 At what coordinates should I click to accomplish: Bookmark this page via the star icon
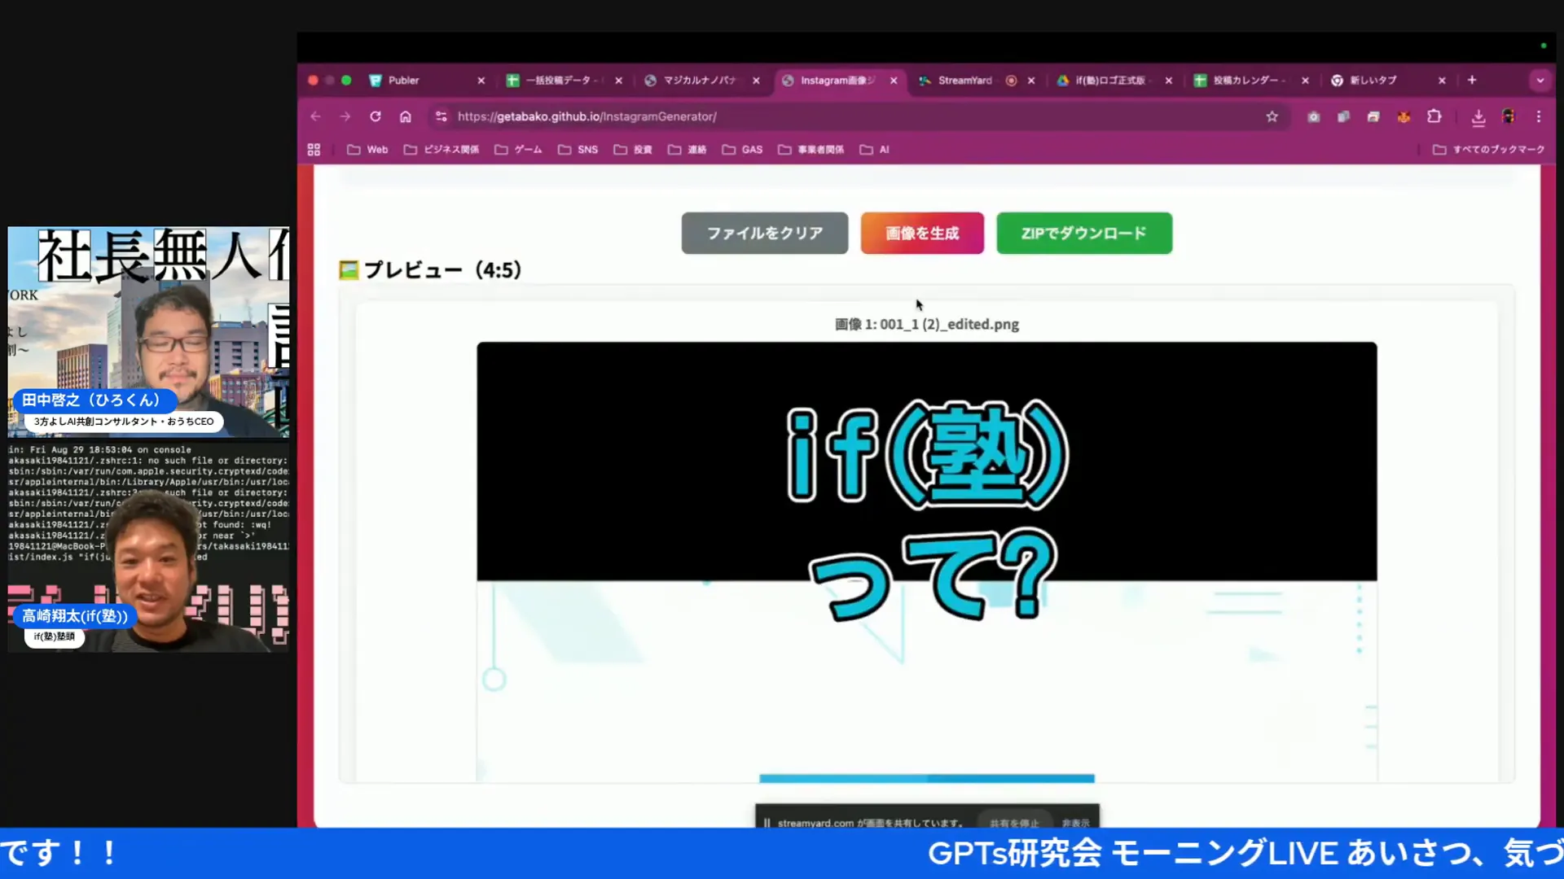coord(1272,116)
